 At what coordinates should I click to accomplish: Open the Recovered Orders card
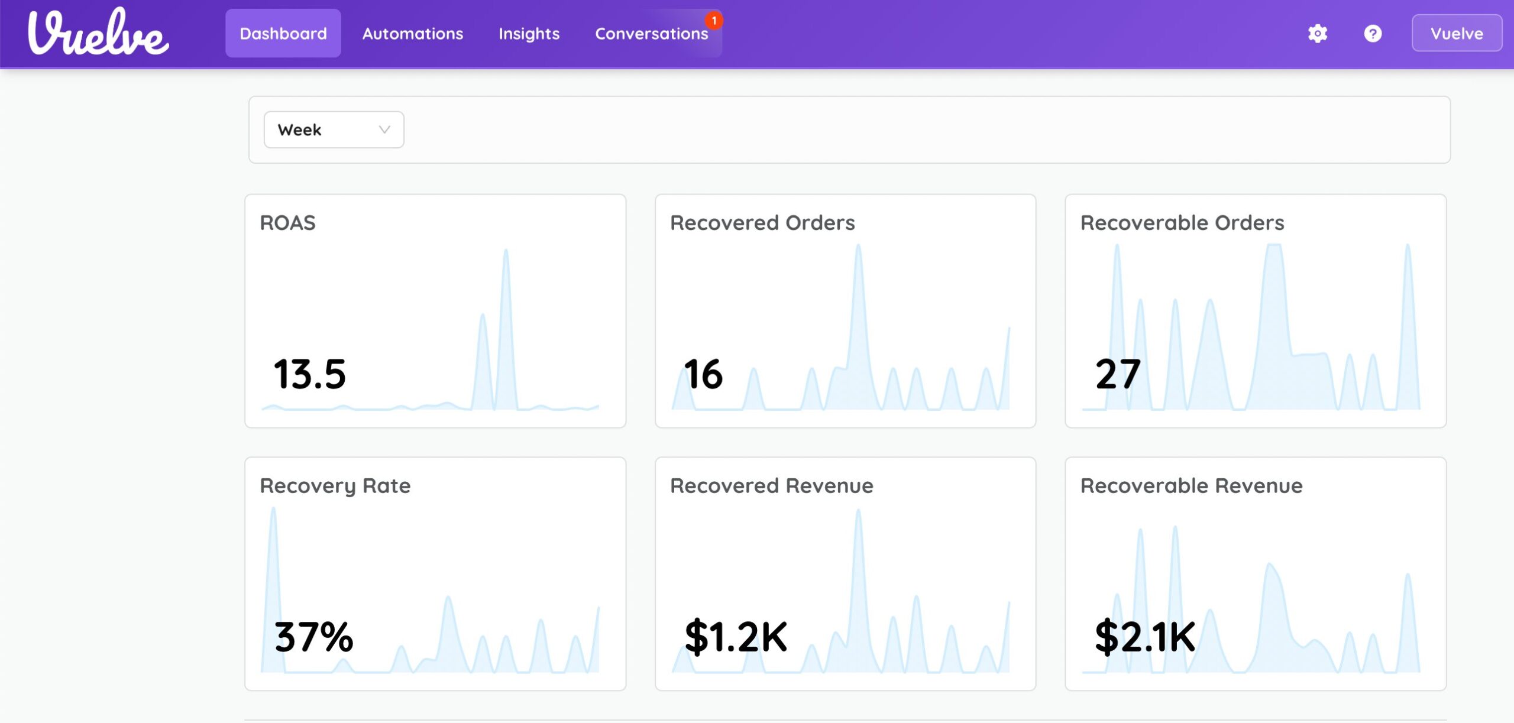[x=845, y=310]
